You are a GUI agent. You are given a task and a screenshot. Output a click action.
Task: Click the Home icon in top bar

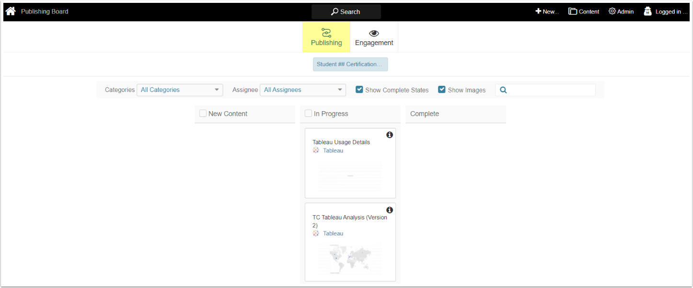tap(11, 11)
